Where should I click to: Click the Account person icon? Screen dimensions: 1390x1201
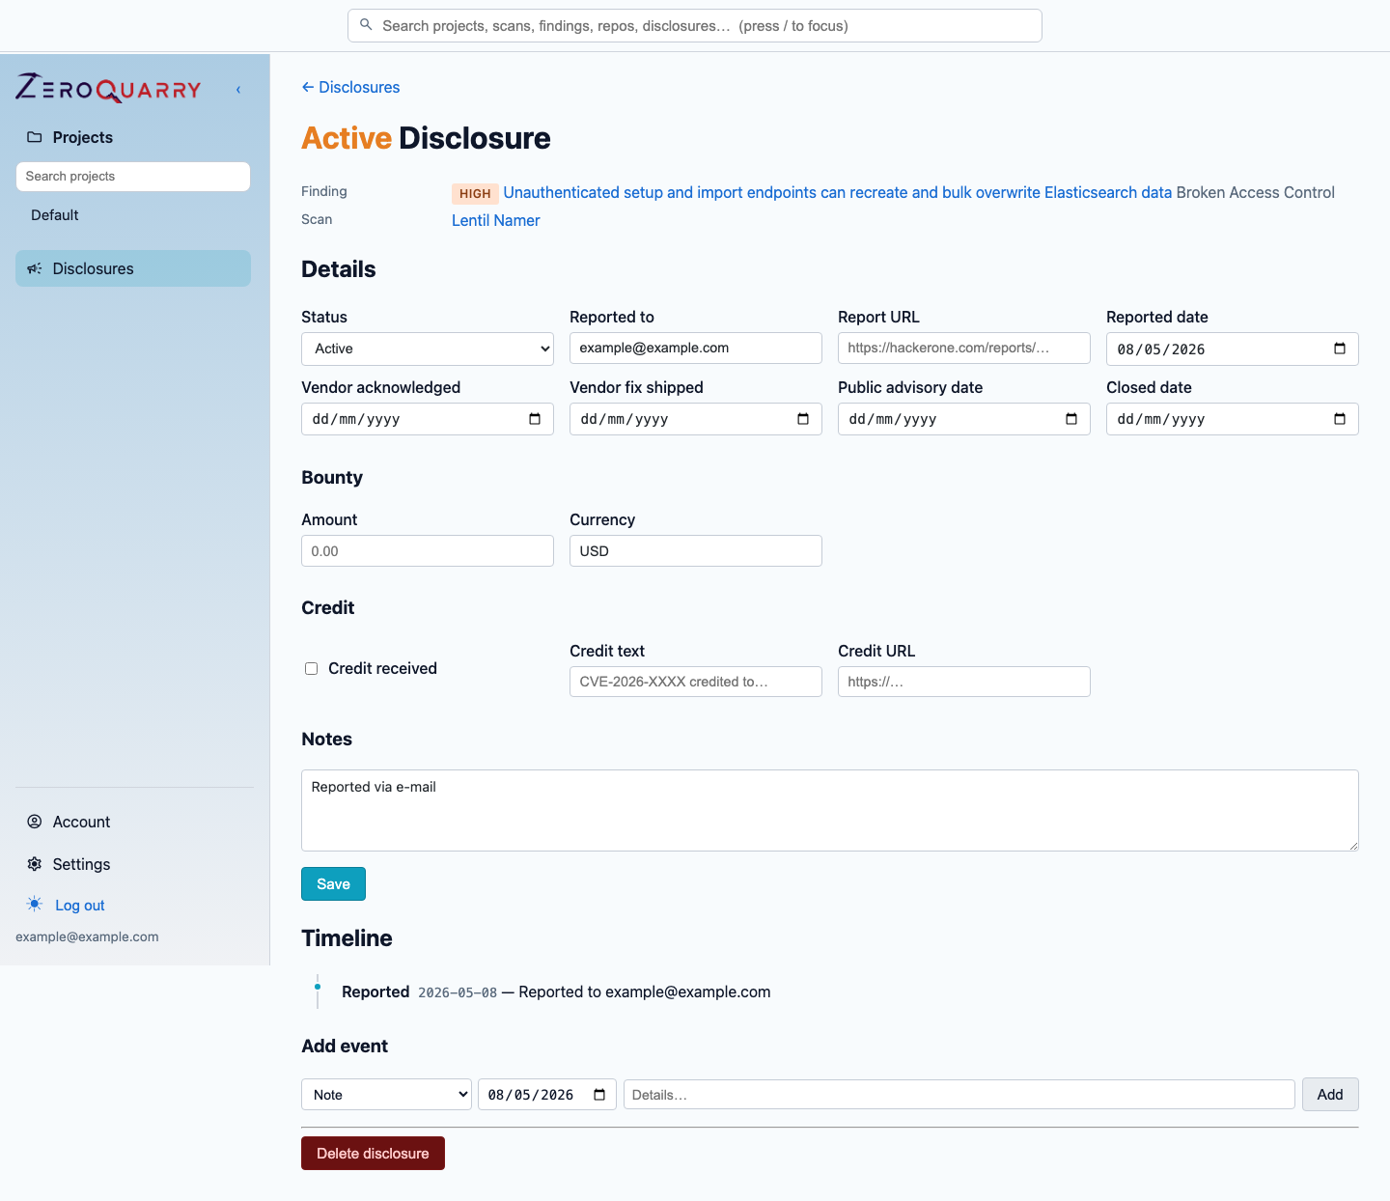coord(35,822)
